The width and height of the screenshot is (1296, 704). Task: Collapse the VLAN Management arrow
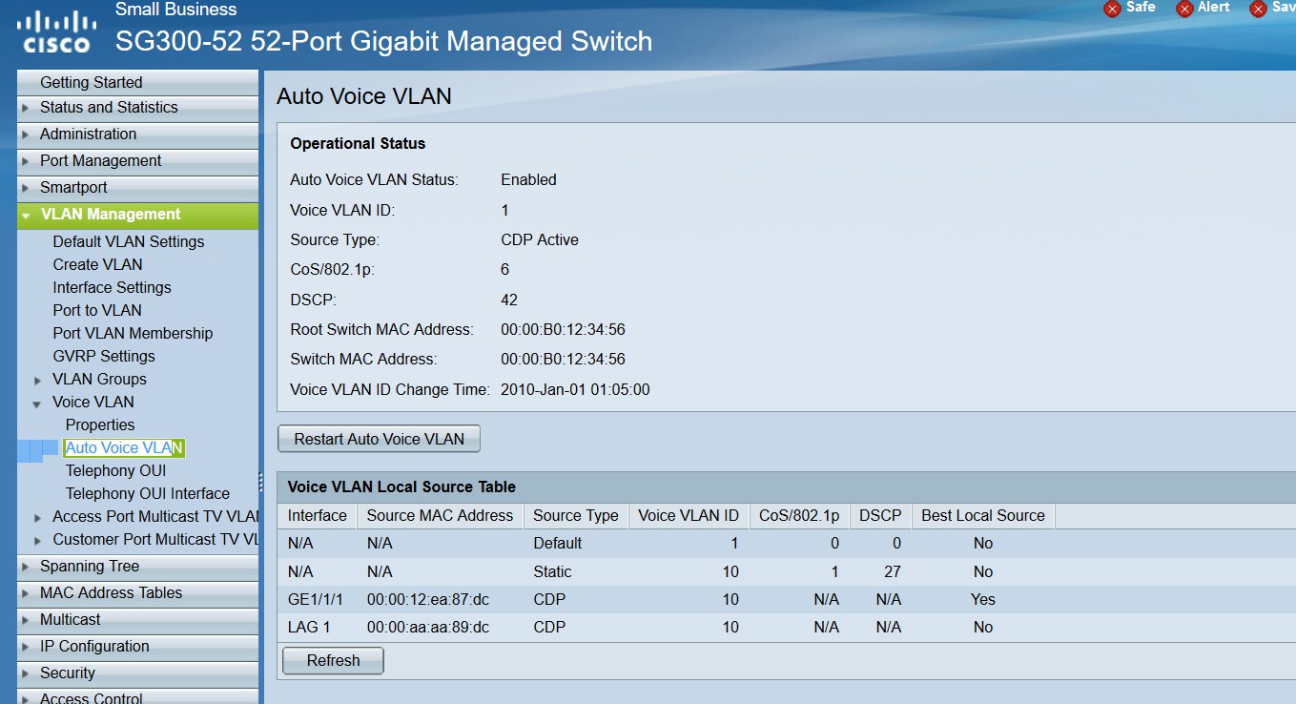26,216
